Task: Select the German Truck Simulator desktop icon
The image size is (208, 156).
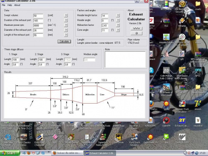Action: coord(182,106)
